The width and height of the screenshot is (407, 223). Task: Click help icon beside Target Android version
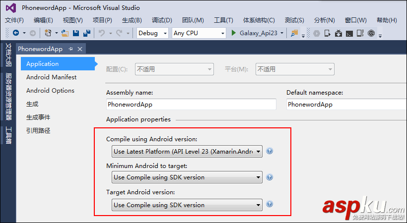point(270,204)
